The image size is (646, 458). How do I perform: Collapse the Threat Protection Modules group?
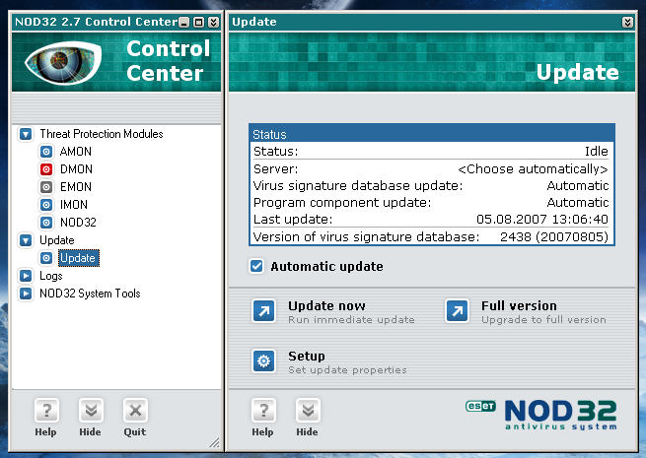(x=26, y=134)
